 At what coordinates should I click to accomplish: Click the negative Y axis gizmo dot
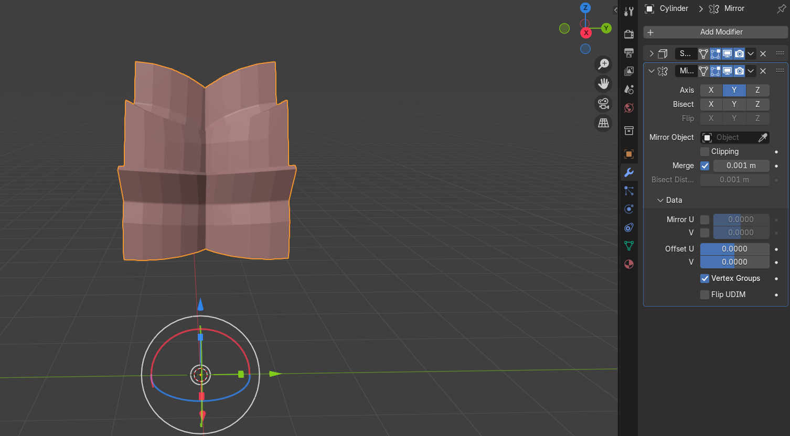564,28
